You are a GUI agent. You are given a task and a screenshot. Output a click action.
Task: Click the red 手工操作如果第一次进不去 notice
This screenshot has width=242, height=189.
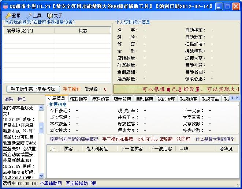pos(146,139)
